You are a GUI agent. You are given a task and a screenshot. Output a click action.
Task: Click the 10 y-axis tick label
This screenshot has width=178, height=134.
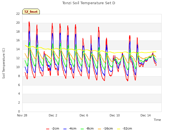18,67
